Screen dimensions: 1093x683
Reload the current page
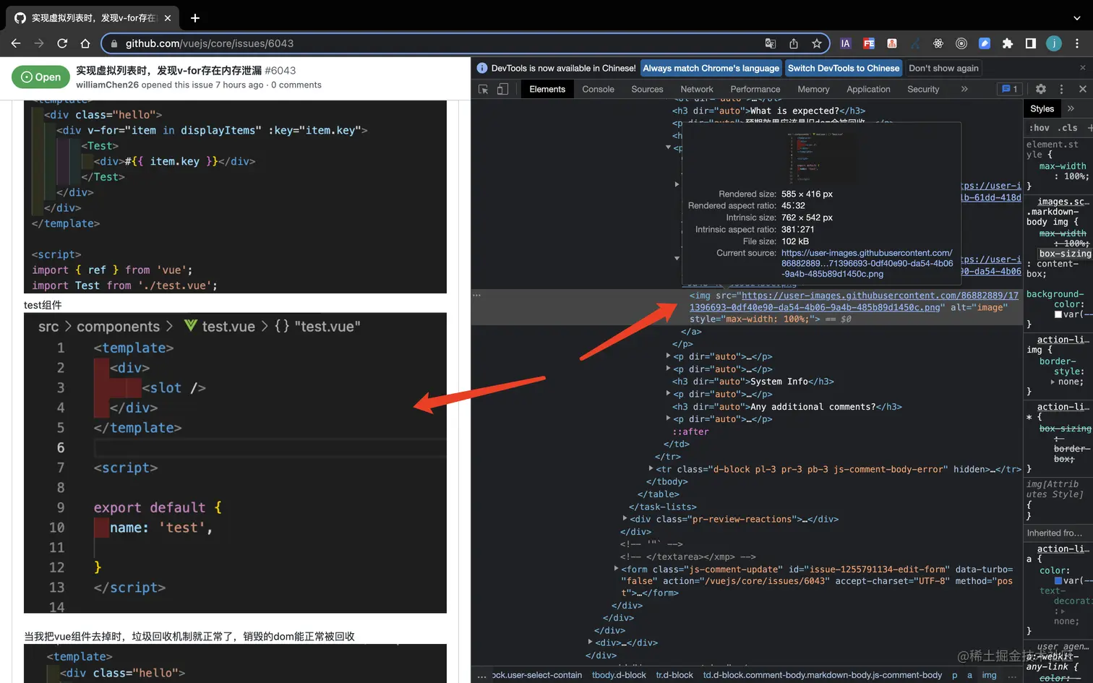coord(62,43)
